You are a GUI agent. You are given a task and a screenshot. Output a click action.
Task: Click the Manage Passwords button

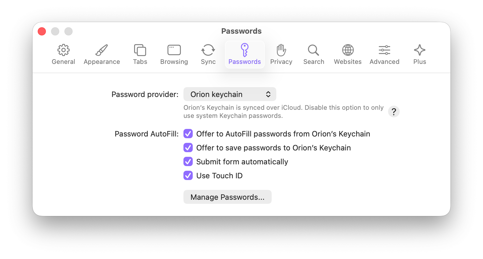tap(227, 197)
